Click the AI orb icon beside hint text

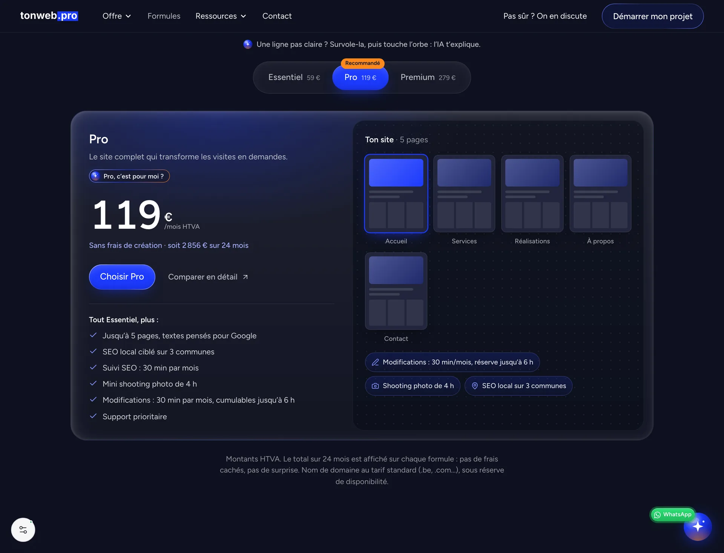(248, 44)
